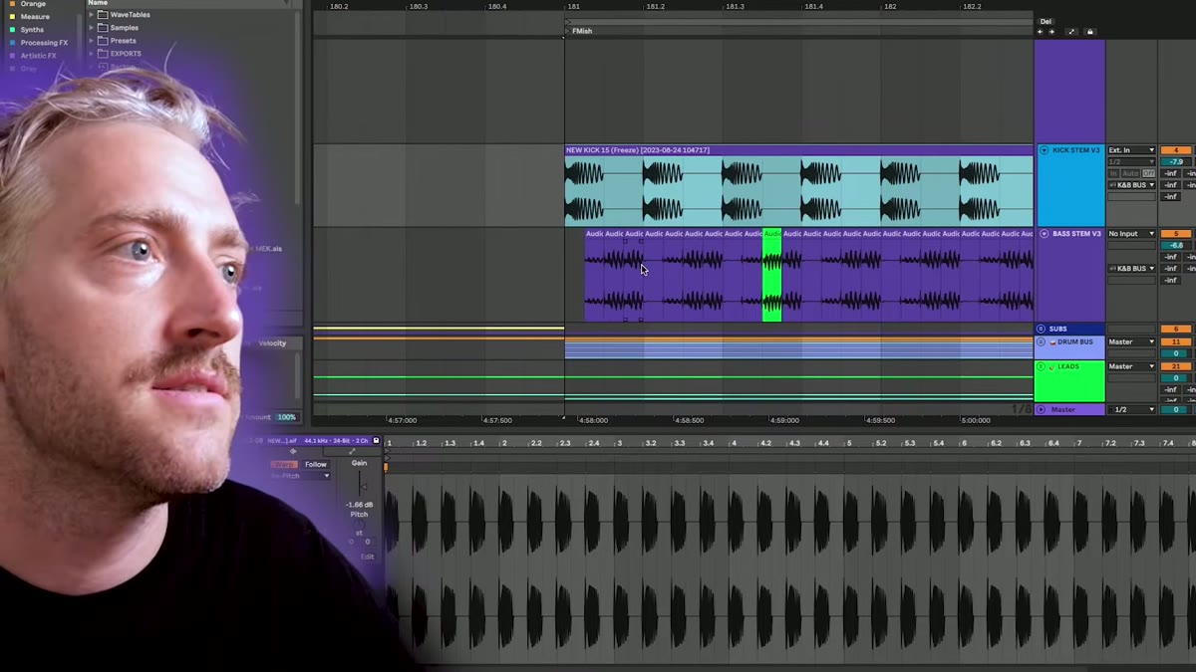Jump to next locator arrow
The height and width of the screenshot is (672, 1196).
[1051, 32]
